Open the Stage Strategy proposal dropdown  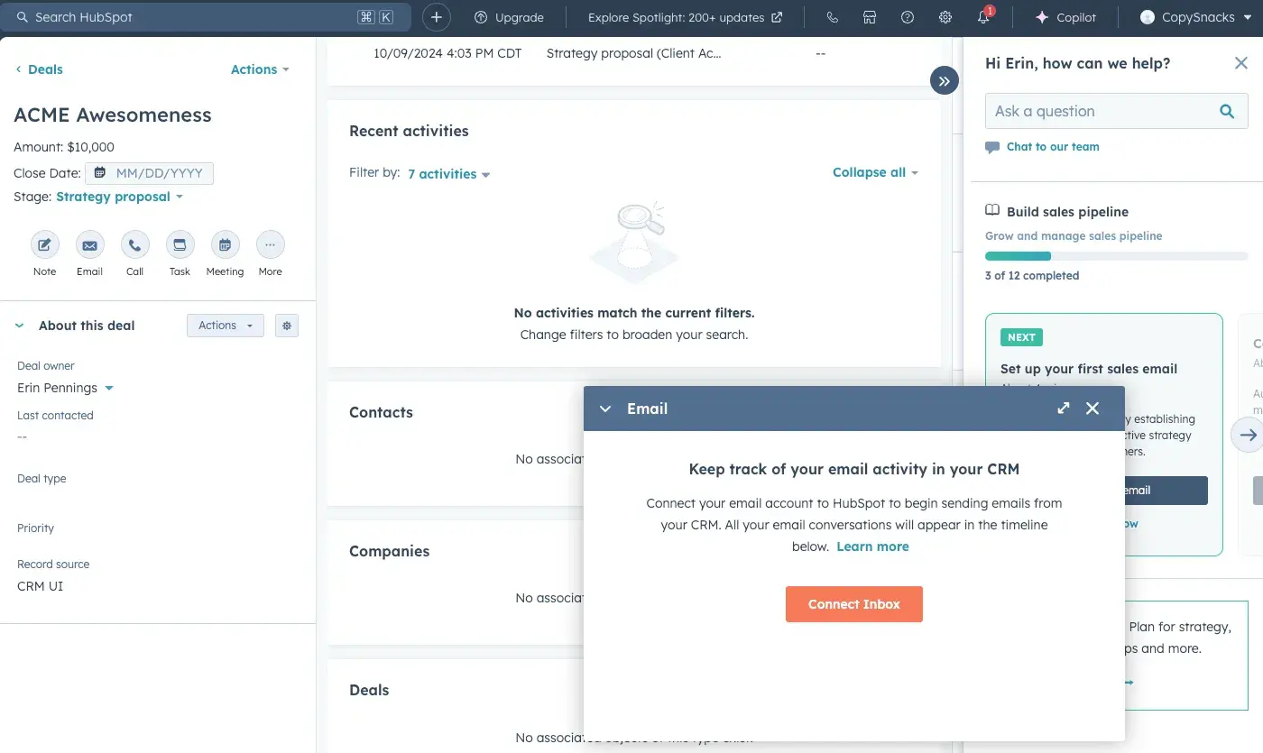coord(119,197)
